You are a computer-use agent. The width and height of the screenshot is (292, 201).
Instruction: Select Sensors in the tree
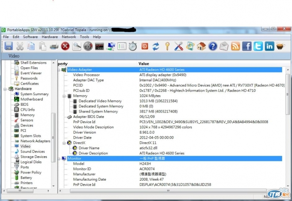27,120
